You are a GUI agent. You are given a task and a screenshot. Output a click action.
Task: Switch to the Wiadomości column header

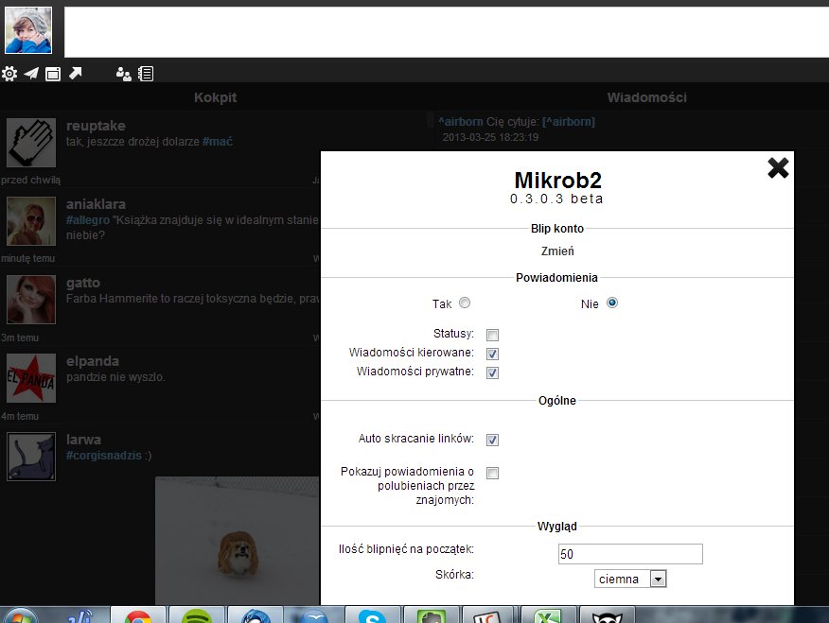[x=646, y=97]
